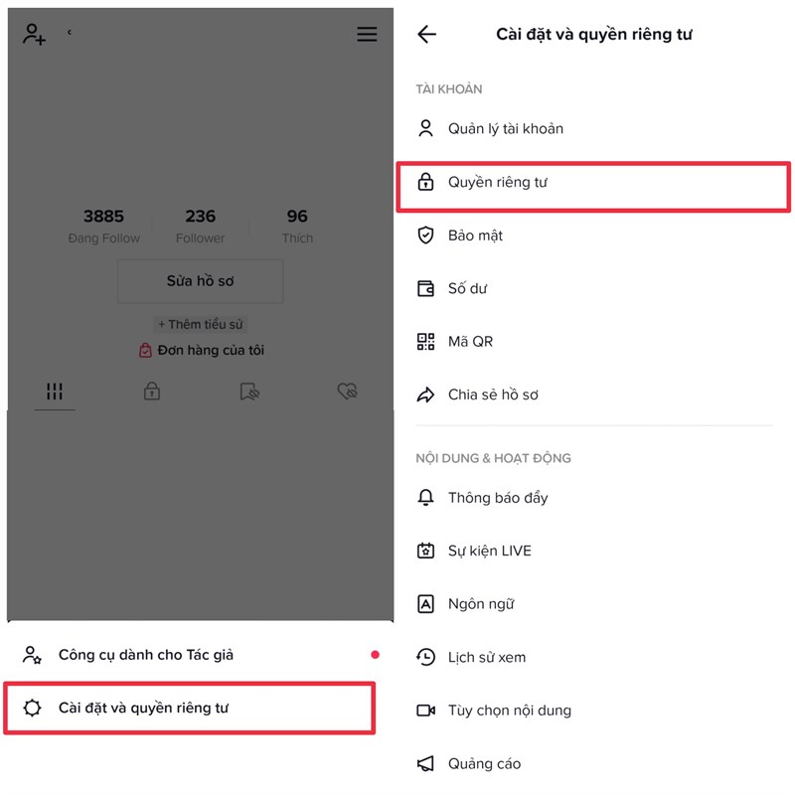Open the hidden liked videos heart tab
Viewport: 795px width, 795px height.
click(347, 391)
